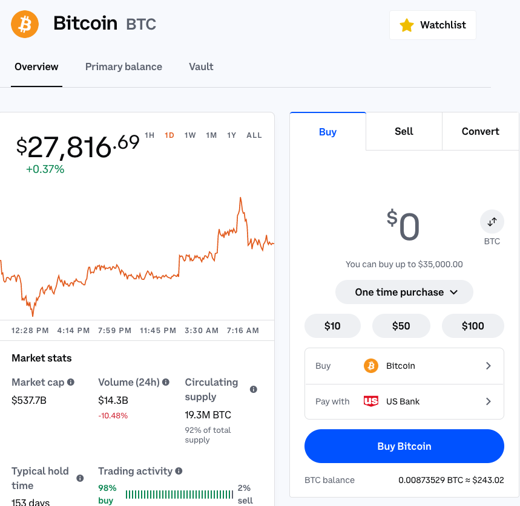Switch to the Sell tab

coord(403,131)
